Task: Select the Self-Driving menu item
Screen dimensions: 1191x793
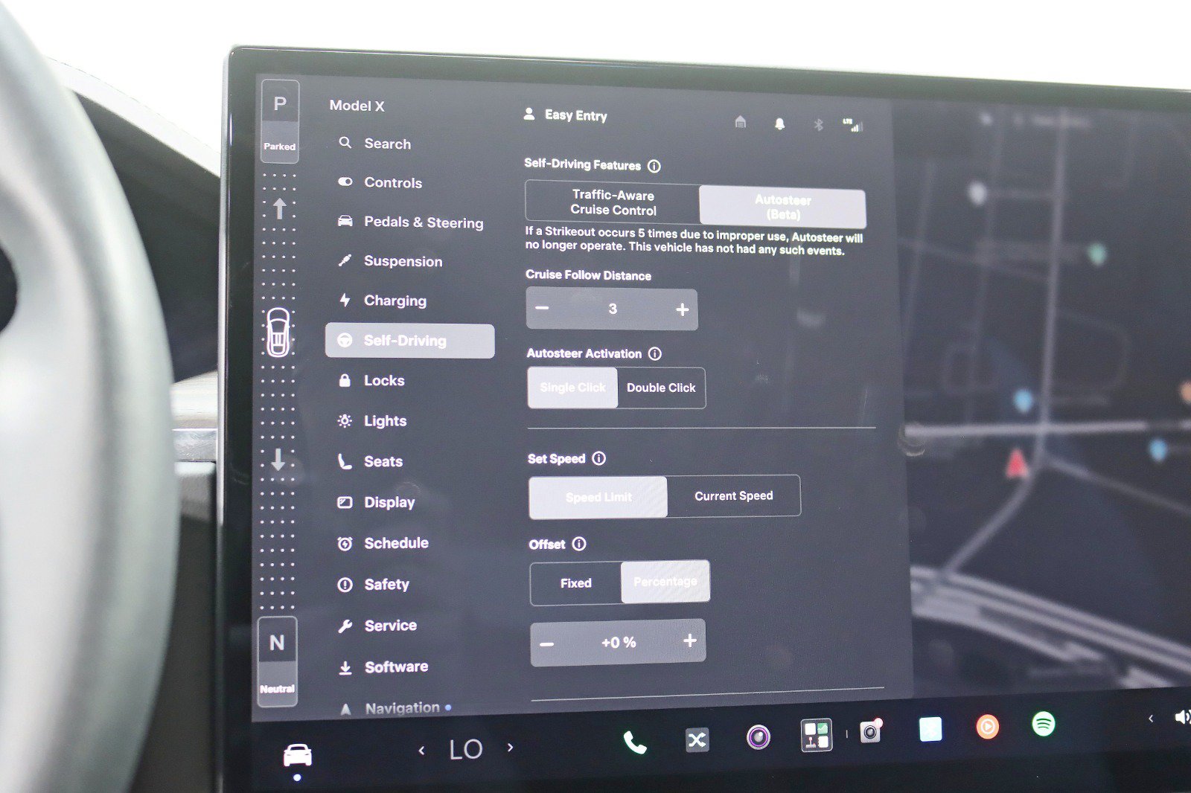Action: click(x=409, y=341)
